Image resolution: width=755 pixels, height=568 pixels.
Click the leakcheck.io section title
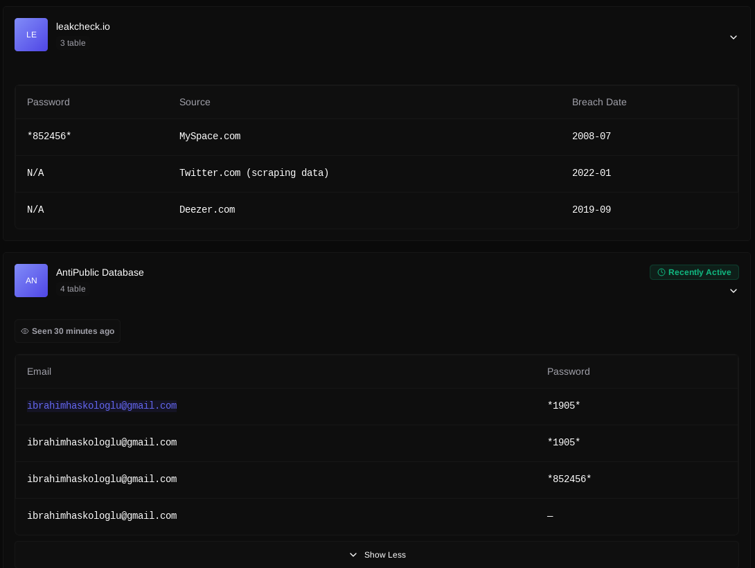click(x=83, y=26)
